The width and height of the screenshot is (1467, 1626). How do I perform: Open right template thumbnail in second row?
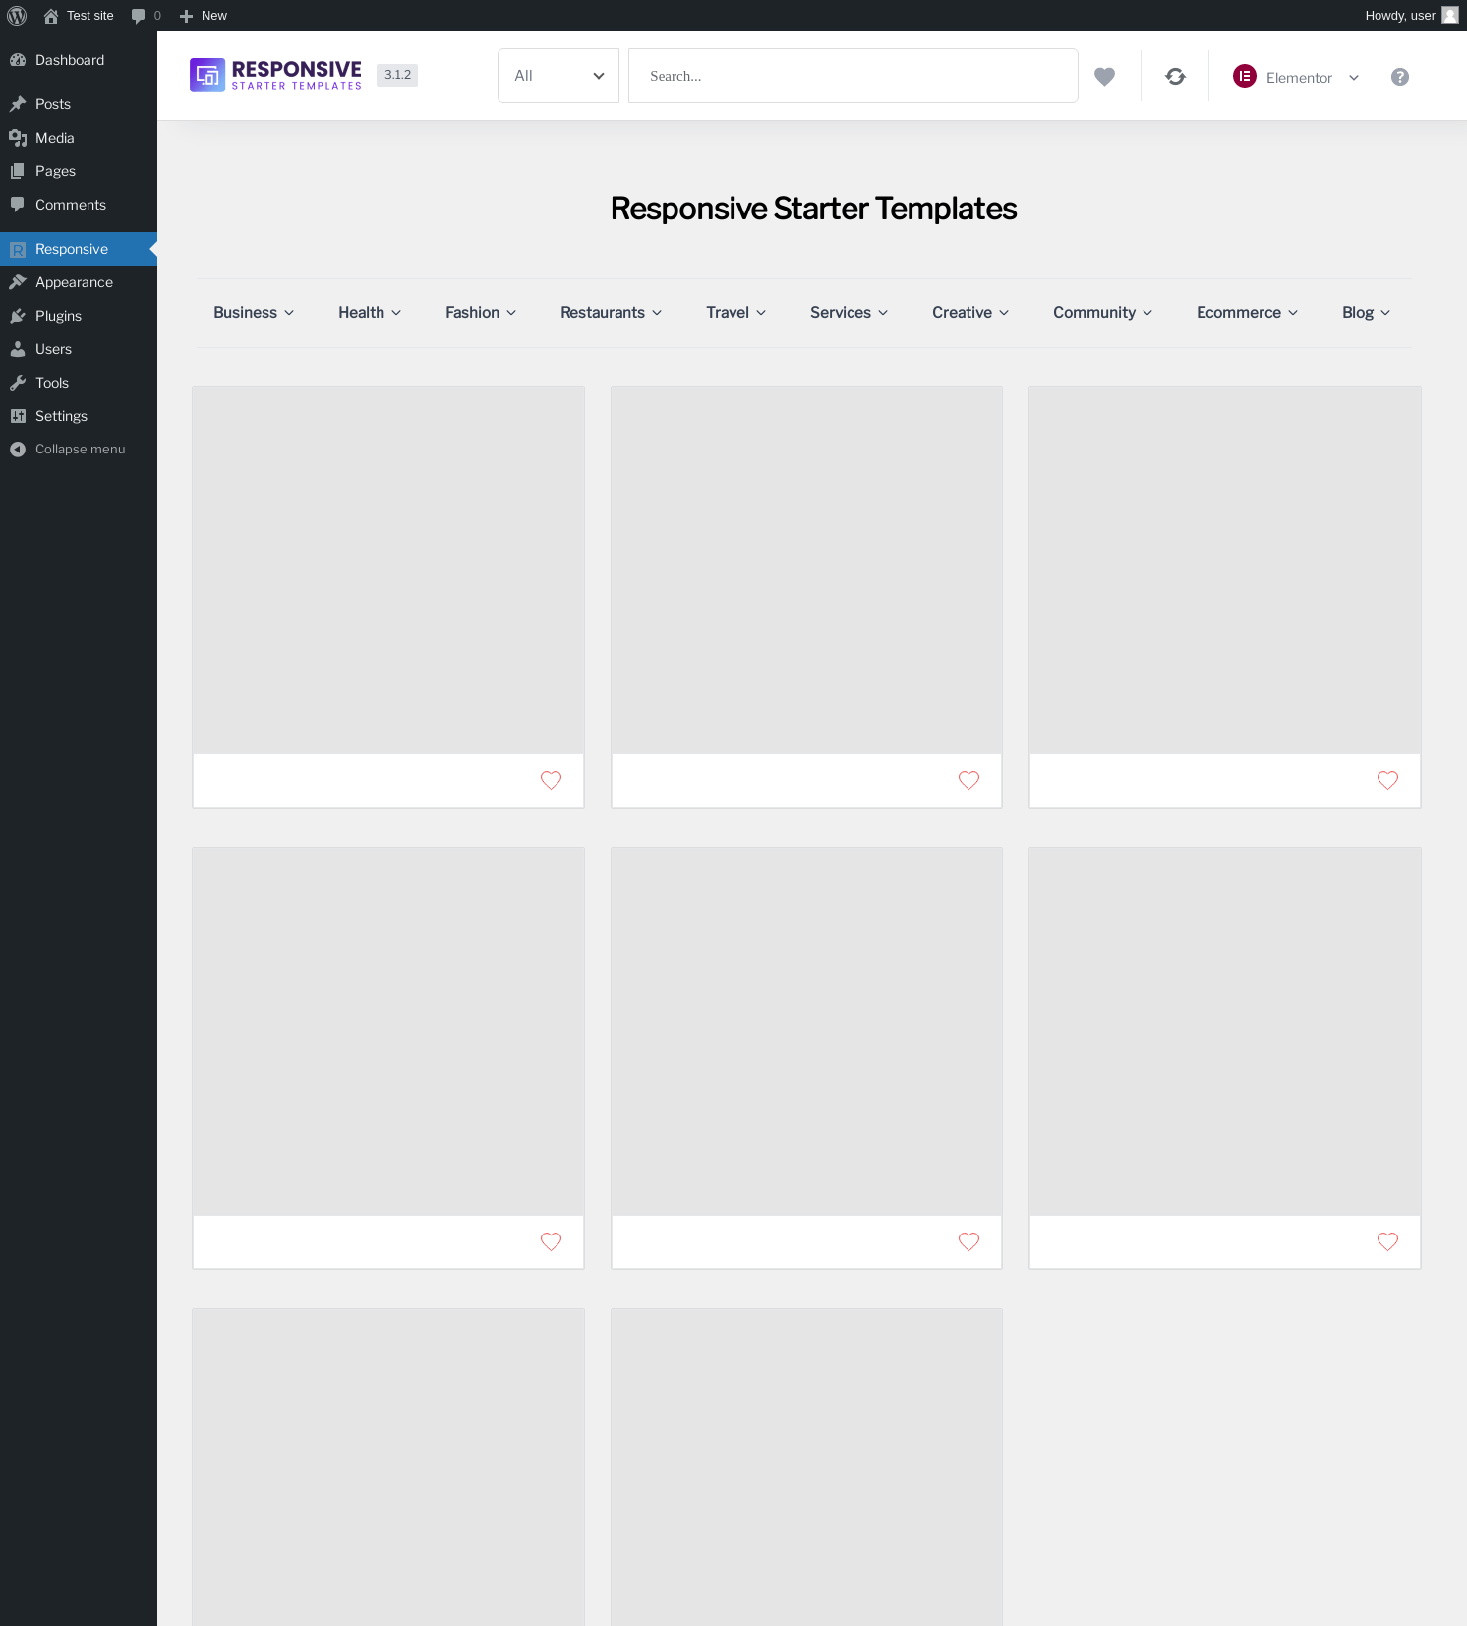pyautogui.click(x=1225, y=1032)
